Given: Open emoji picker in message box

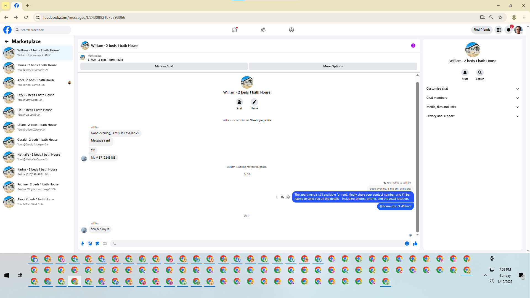Looking at the screenshot, I should 407,243.
